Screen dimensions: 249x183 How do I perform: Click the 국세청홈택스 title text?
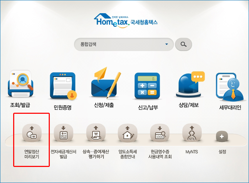tap(144, 22)
